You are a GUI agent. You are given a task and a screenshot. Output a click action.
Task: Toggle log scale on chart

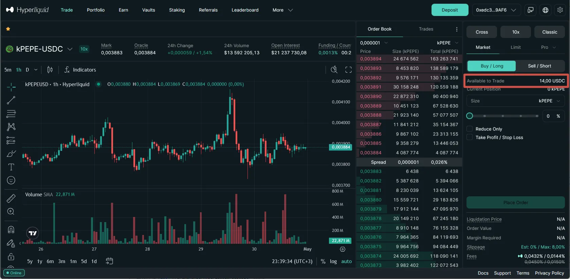[333, 261]
